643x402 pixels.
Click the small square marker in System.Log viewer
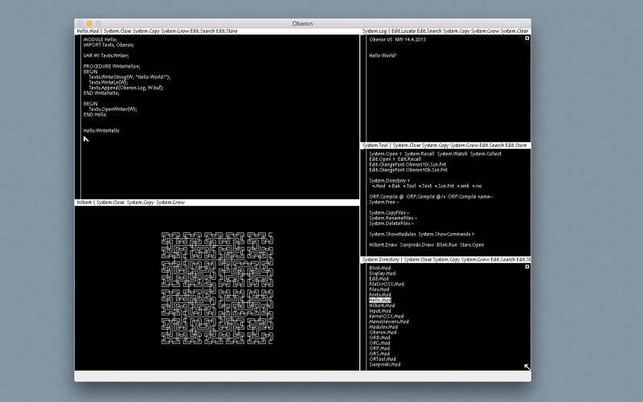(x=527, y=38)
